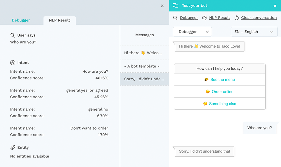This screenshot has width=281, height=167.
Task: Click the Test your bot chat icon
Action: [176, 6]
